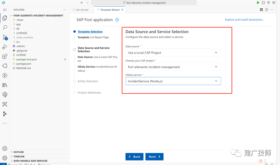
Task: Select the Project Attributes wizard step
Action: pos(89,93)
